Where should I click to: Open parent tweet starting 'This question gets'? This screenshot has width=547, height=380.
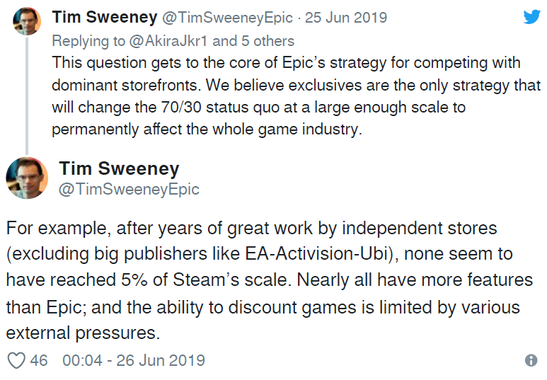coord(296,96)
